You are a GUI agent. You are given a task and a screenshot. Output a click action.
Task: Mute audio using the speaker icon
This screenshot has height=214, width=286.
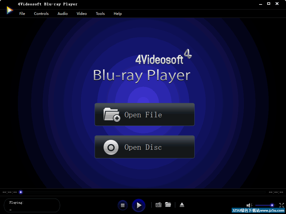(249, 205)
